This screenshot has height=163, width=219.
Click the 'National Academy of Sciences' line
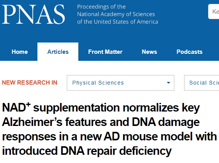click(116, 14)
